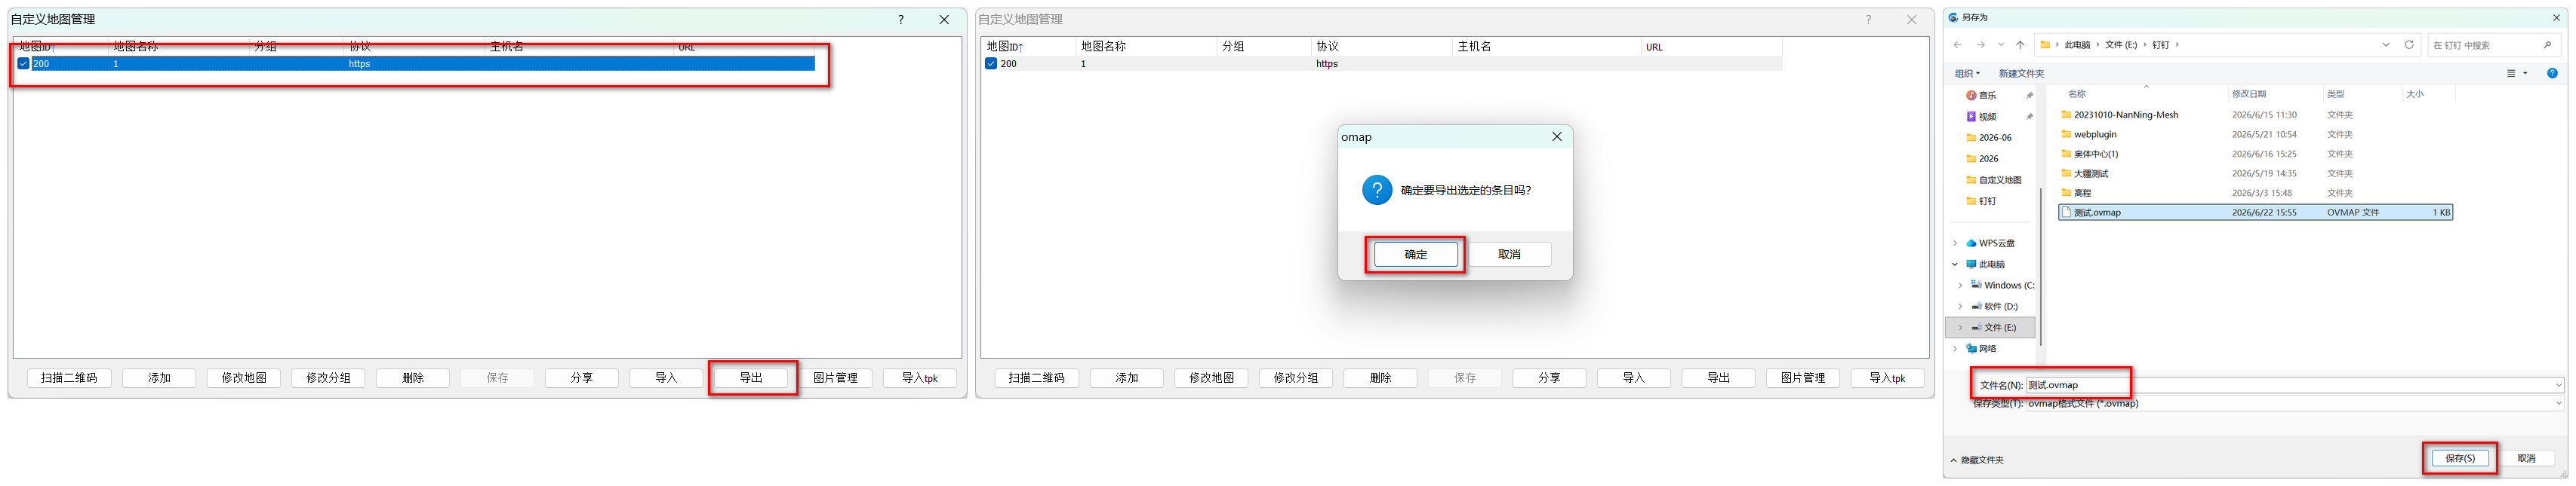
Task: Click 取消 in the omap dialog
Action: point(1509,255)
